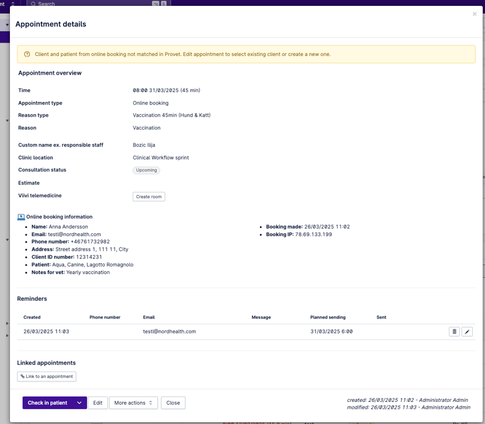Click the laptop icon beside Online booking information

(x=21, y=217)
